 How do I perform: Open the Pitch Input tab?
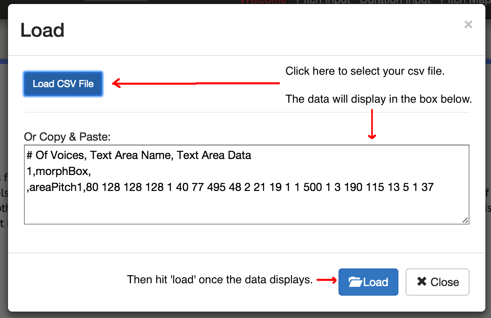tap(323, 2)
